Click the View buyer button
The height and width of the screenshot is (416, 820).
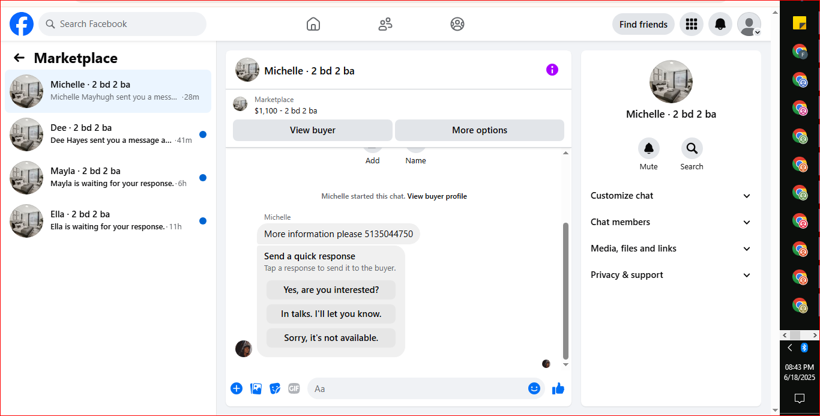point(313,130)
